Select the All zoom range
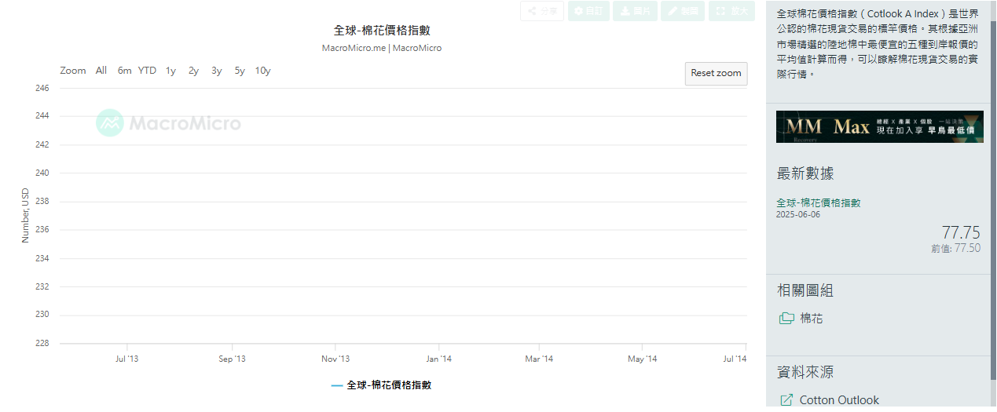The width and height of the screenshot is (997, 412). point(101,71)
